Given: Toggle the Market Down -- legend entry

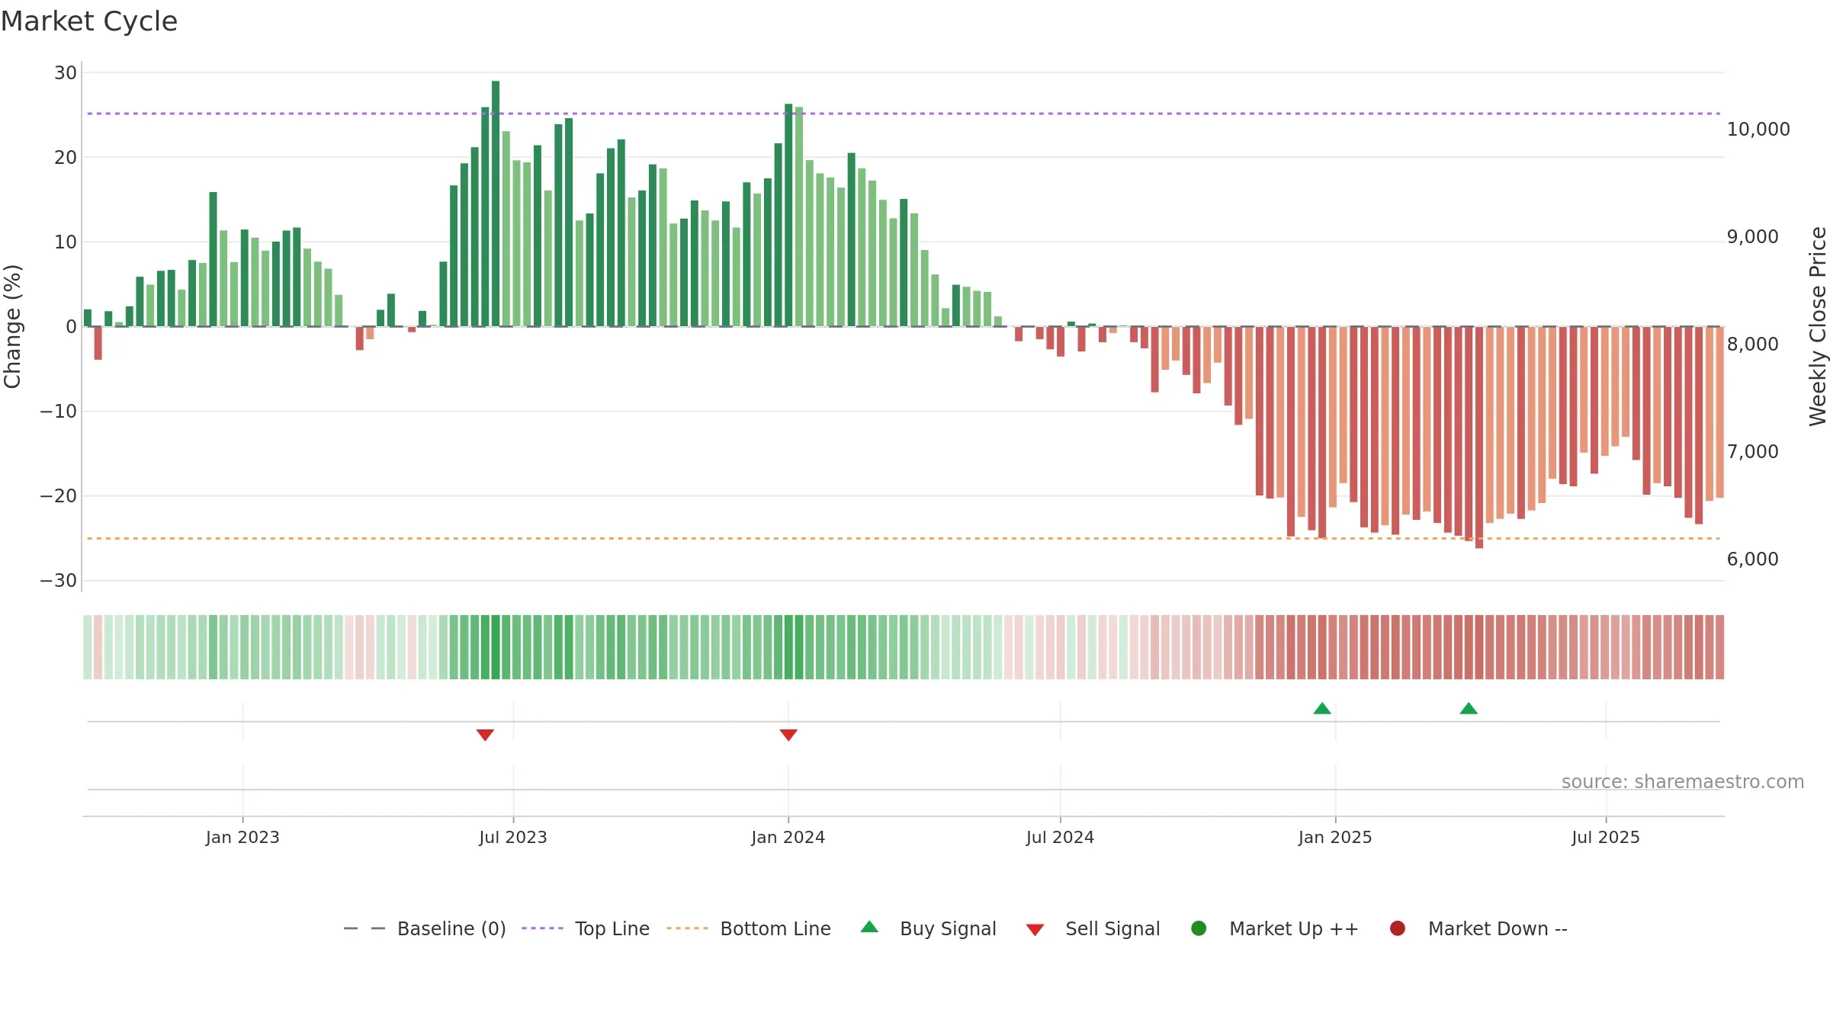Looking at the screenshot, I should pos(1478,928).
